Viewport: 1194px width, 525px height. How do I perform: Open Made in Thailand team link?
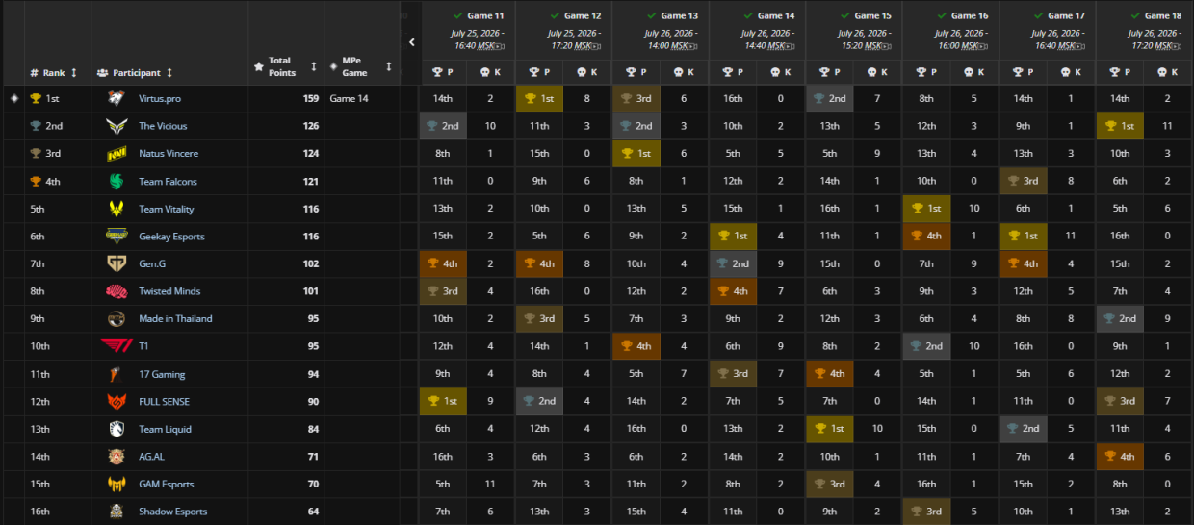pyautogui.click(x=175, y=318)
